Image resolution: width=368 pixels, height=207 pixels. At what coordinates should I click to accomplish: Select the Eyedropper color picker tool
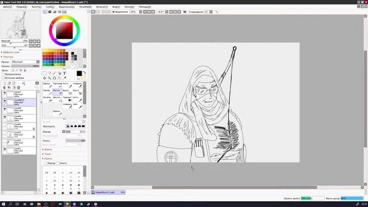[x=64, y=78]
